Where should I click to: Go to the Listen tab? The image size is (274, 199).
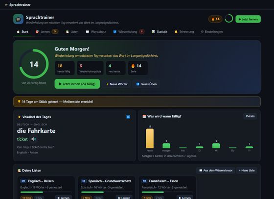click(x=72, y=32)
